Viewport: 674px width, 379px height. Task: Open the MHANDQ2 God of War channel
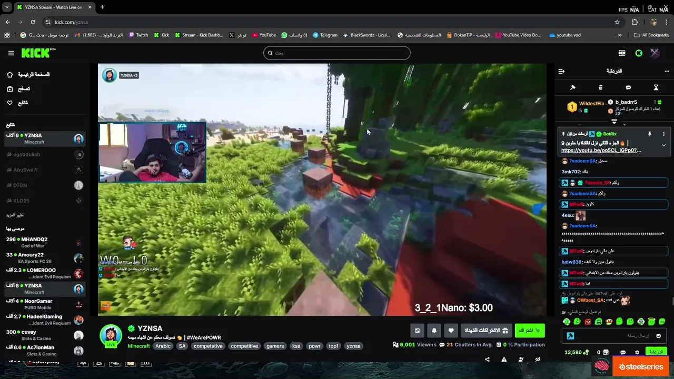pos(44,243)
